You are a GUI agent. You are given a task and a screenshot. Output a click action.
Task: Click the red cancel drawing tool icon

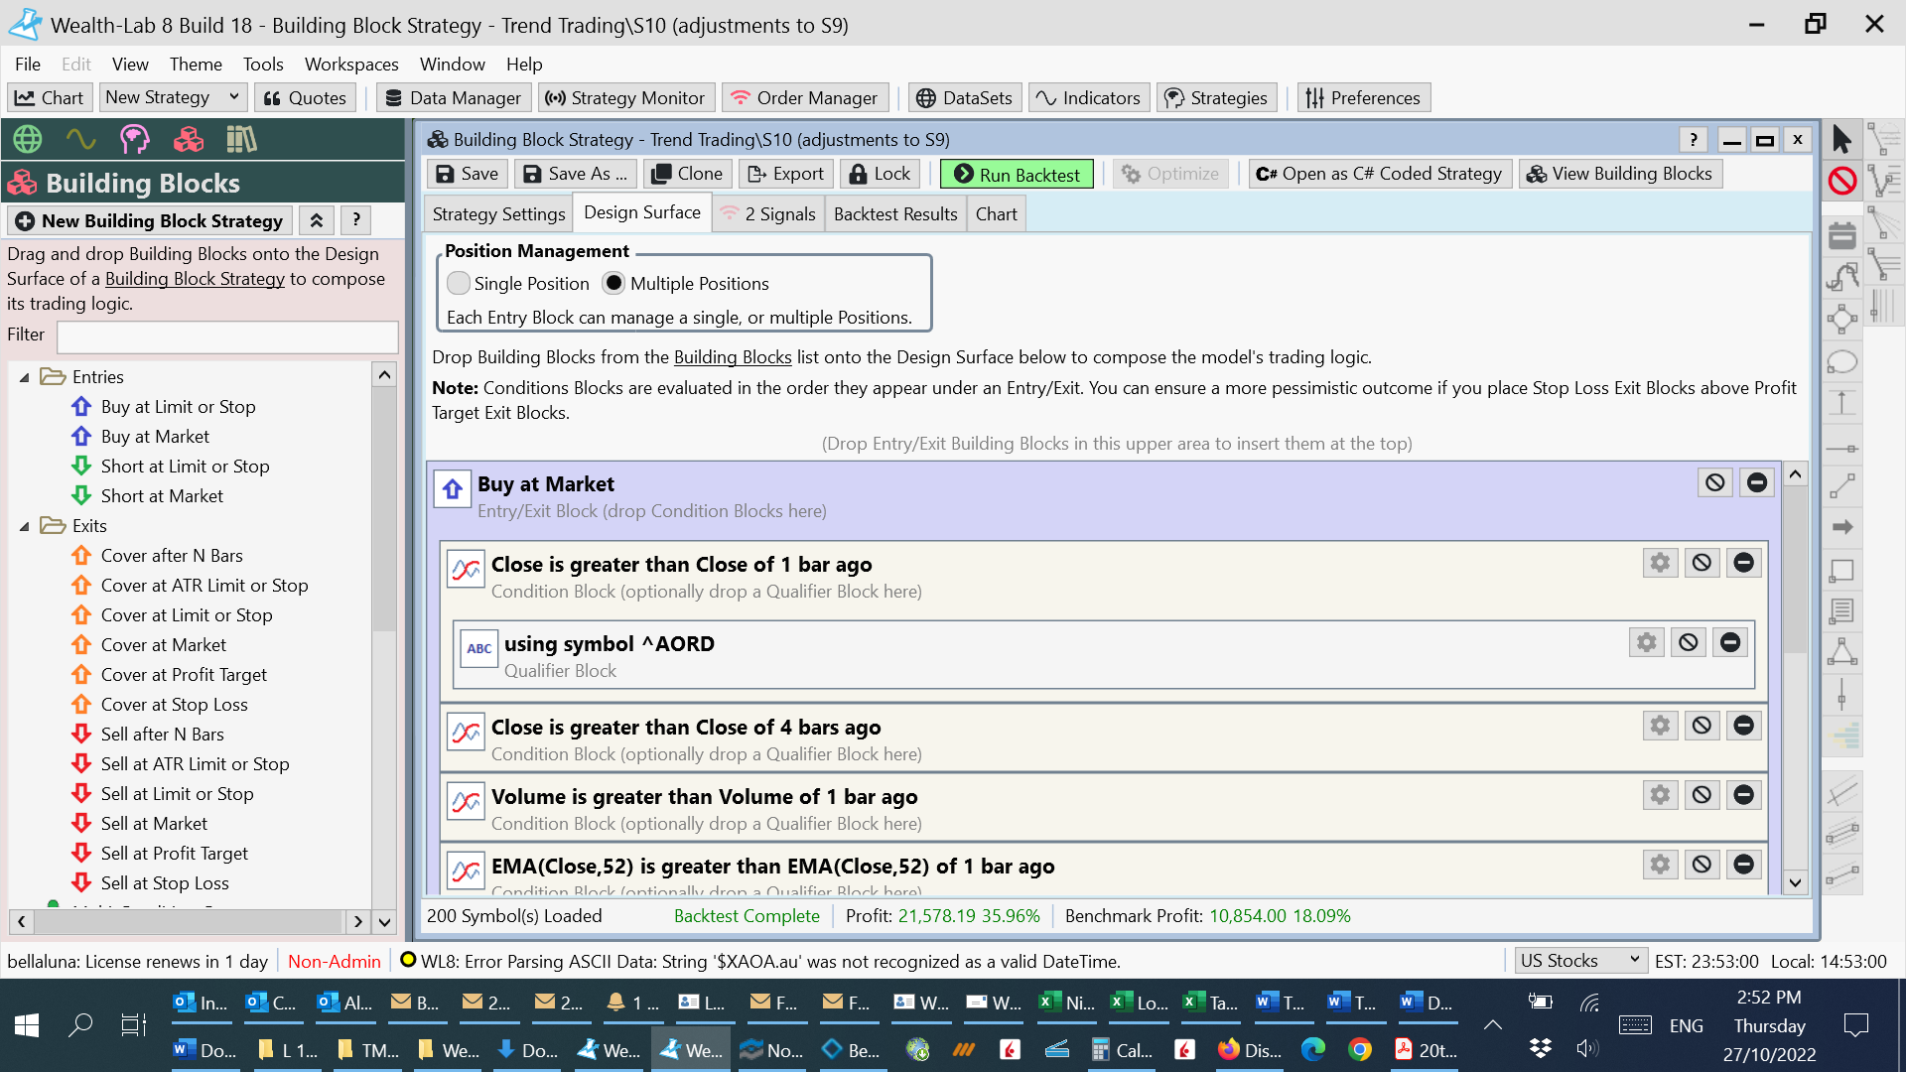pyautogui.click(x=1842, y=181)
